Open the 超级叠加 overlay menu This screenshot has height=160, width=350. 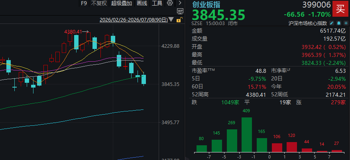pos(122,3)
